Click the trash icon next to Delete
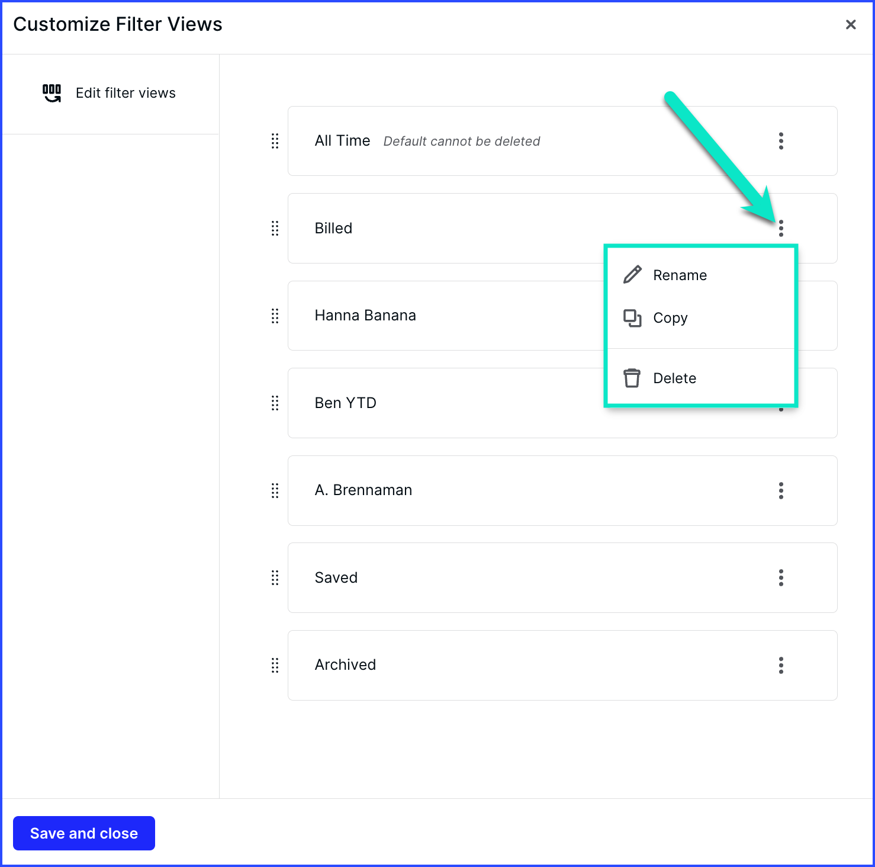The image size is (875, 867). (632, 378)
